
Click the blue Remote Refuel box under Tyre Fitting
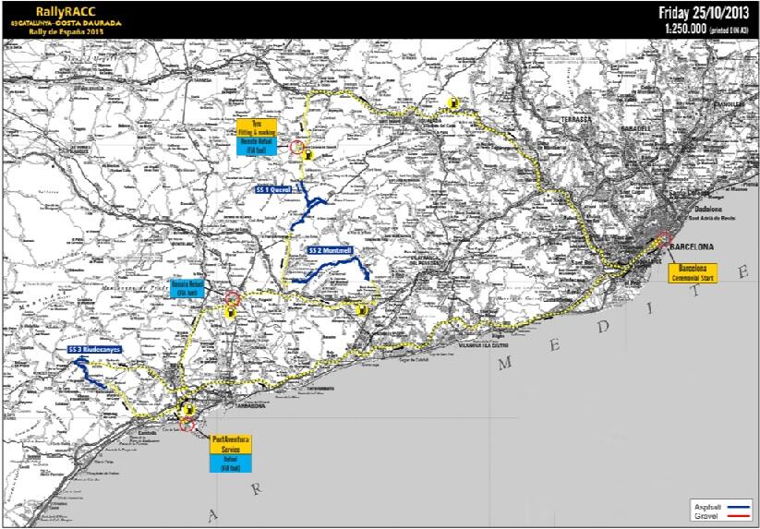[257, 146]
